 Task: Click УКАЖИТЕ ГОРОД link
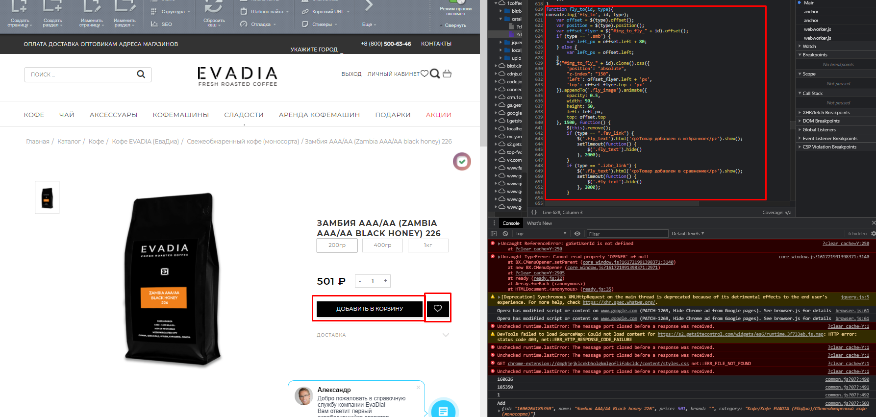point(314,49)
